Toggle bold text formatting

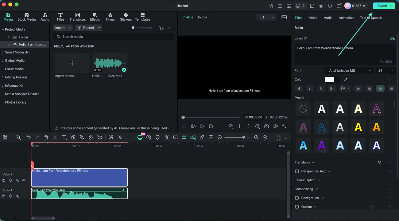pos(299,89)
